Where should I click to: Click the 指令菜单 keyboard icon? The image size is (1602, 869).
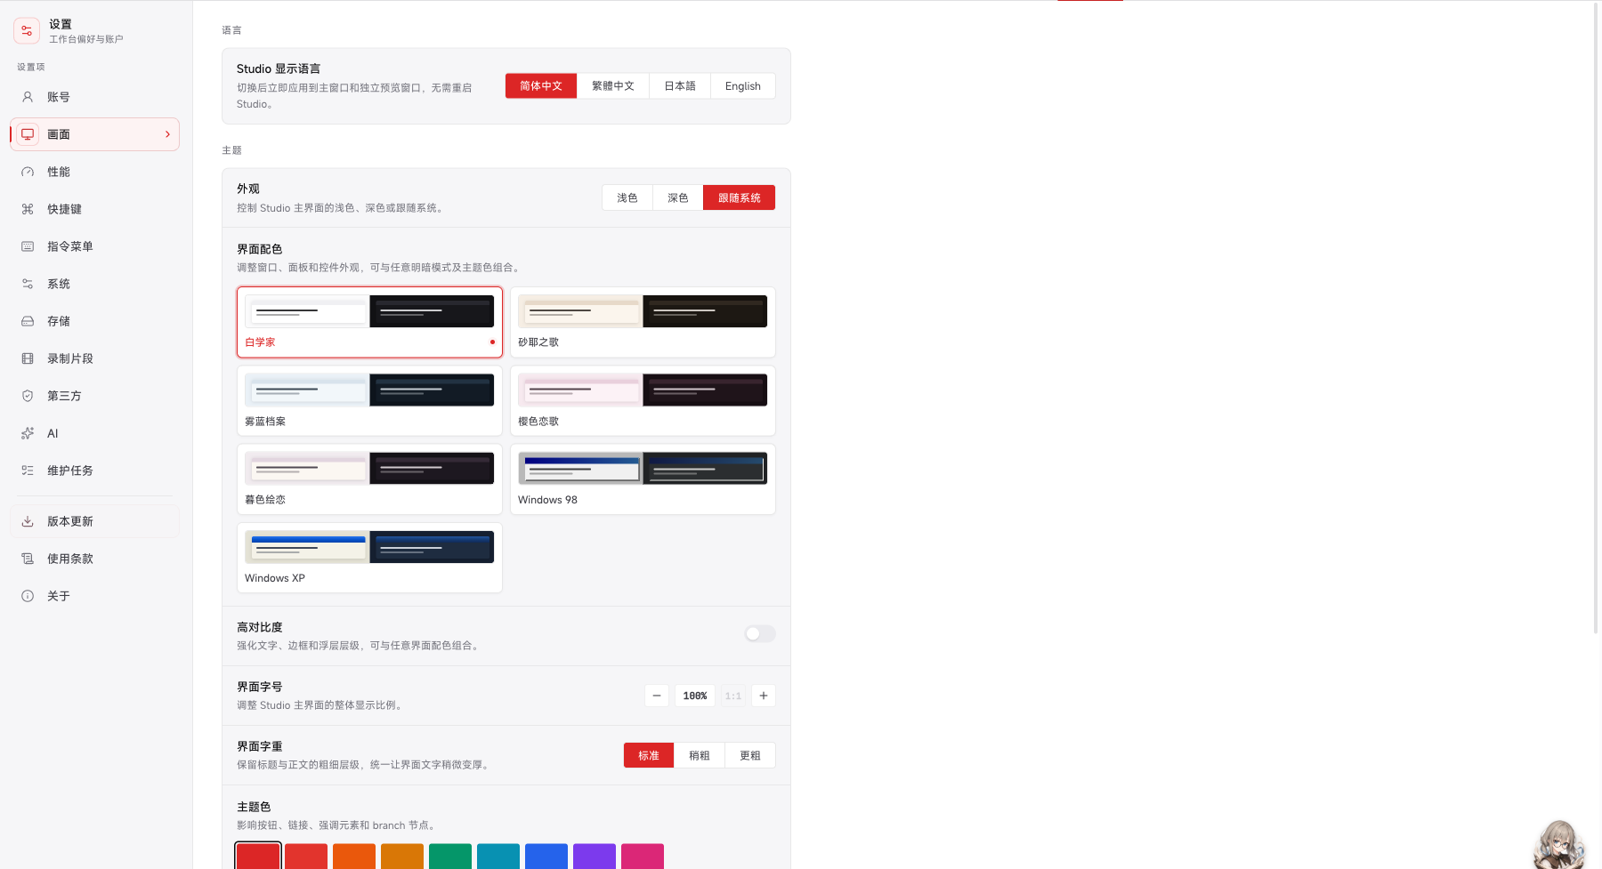coord(28,246)
